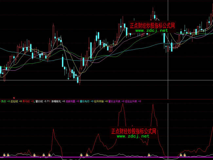Click the red 黑马线 indicator label
Image resolution: width=213 pixels, height=160 pixels.
27,101
